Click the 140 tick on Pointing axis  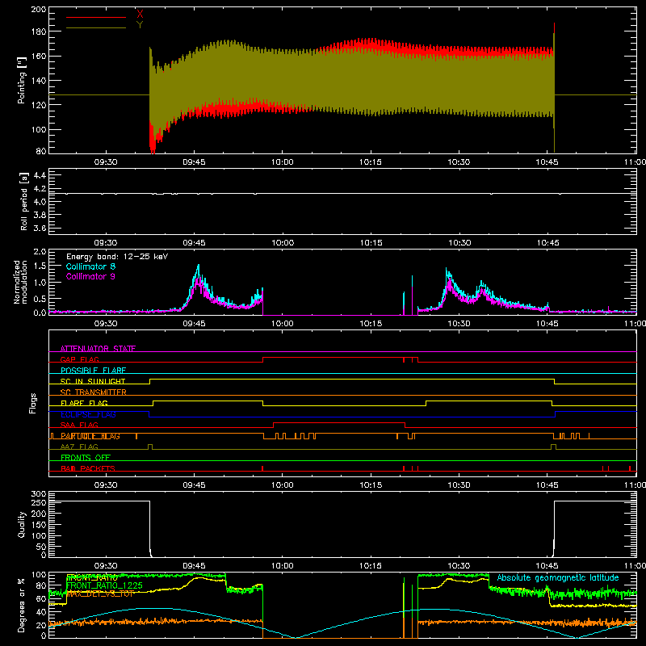tap(39, 80)
